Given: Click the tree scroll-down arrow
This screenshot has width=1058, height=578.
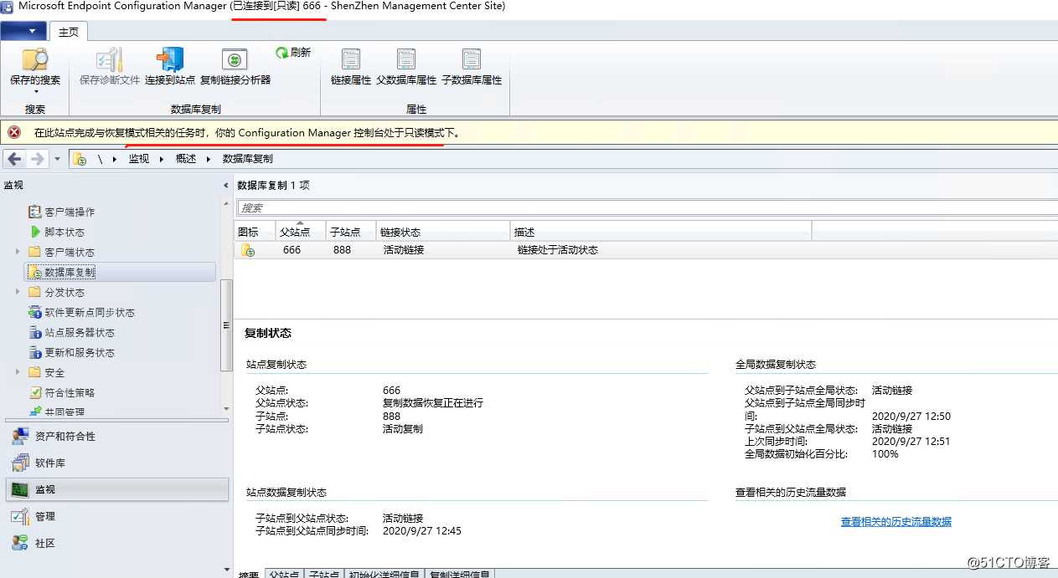Looking at the screenshot, I should point(226,408).
